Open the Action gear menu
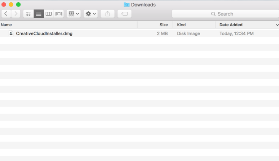This screenshot has width=279, height=161. tap(91, 14)
